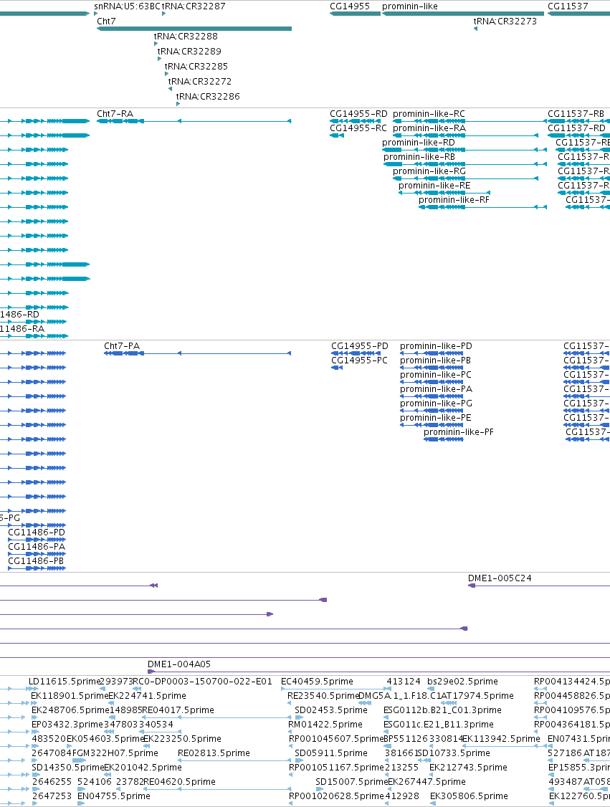Select the EK248706.5prime EST label
This screenshot has width=610, height=807.
[70, 710]
